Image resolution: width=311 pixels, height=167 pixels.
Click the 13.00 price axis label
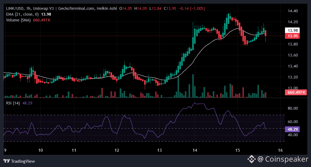(292, 88)
